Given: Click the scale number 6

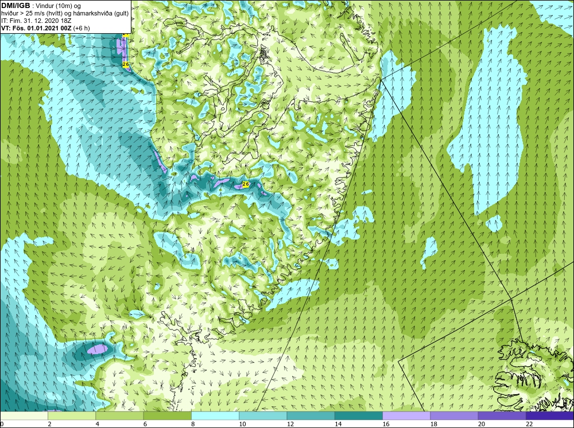Looking at the screenshot, I should (145, 424).
